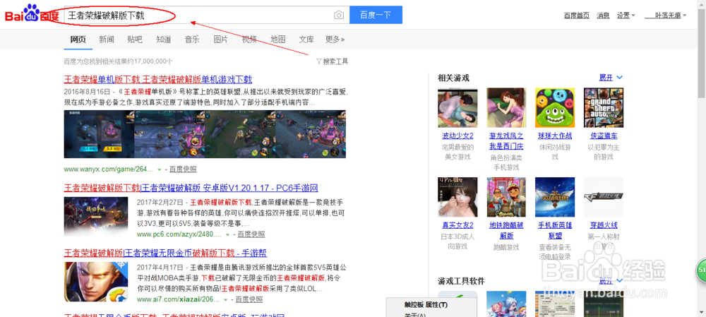The height and width of the screenshot is (317, 706).
Task: Open 百度快照 for pc6.com result
Action: (251, 234)
